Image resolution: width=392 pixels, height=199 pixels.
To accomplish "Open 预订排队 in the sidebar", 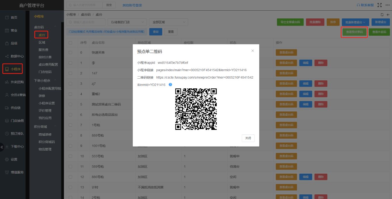I will point(14,134).
